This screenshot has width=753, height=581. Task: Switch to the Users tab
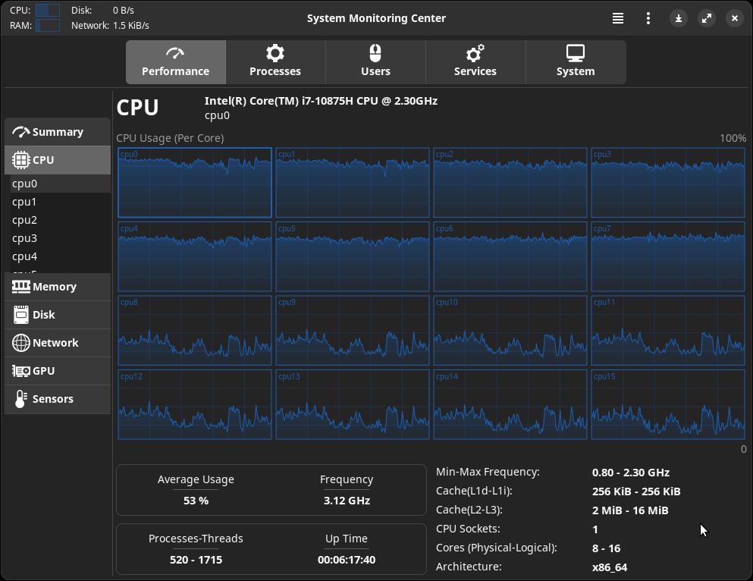[375, 62]
